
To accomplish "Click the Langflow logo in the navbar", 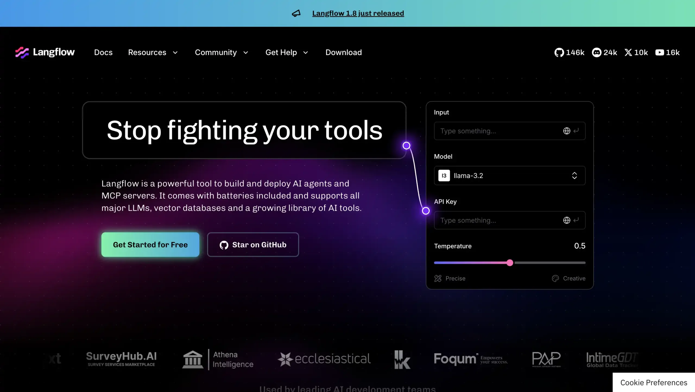I will pyautogui.click(x=45, y=52).
